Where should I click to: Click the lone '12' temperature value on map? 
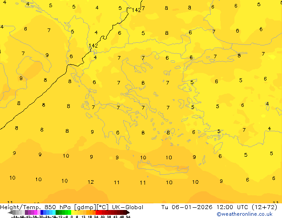coord(91,182)
